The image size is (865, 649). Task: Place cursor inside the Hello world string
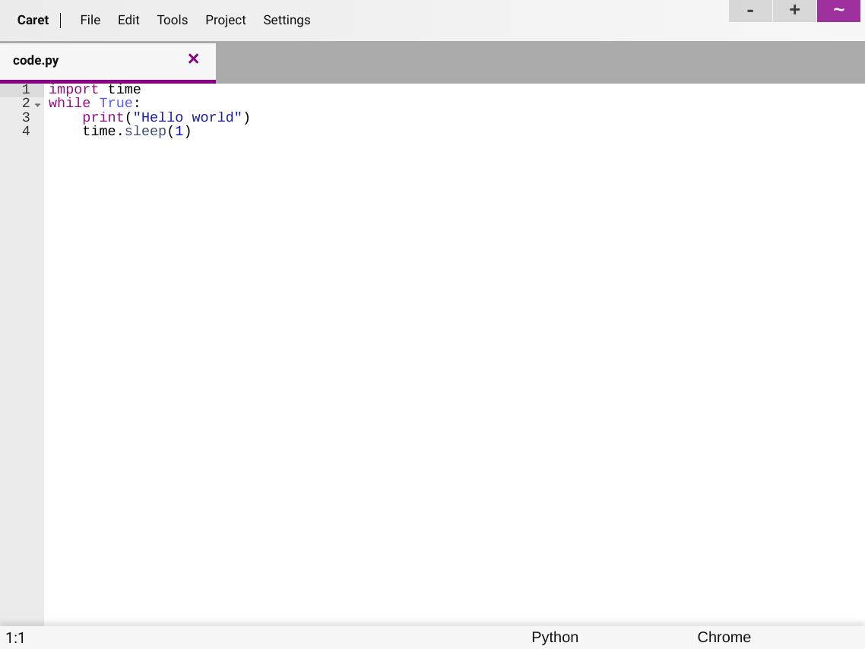click(186, 118)
